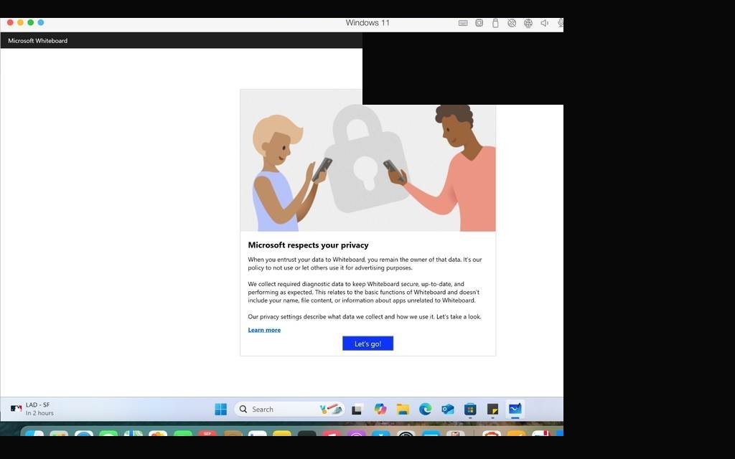Click the Parallels sound speaker icon
The image size is (735, 459).
tap(545, 22)
